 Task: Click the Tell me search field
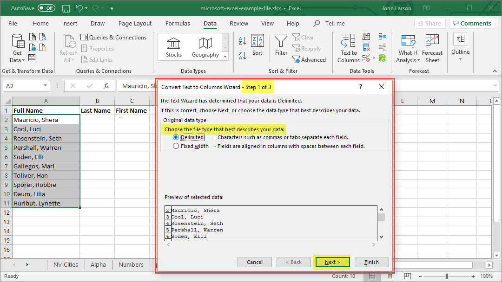coord(335,24)
